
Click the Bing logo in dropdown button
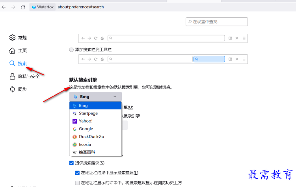(x=76, y=97)
